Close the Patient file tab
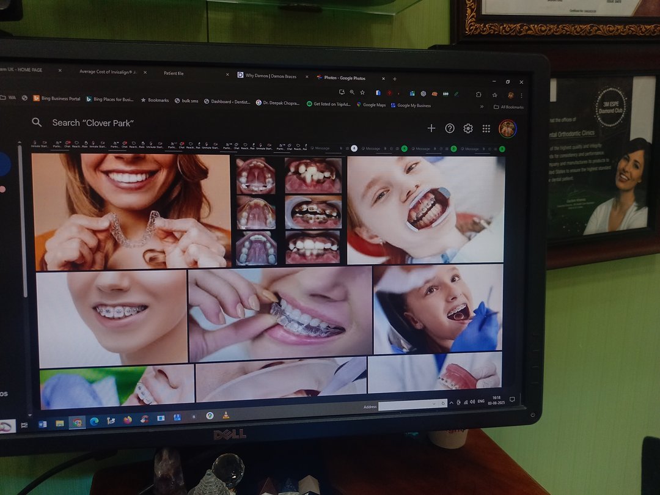The width and height of the screenshot is (660, 495). pyautogui.click(x=227, y=75)
